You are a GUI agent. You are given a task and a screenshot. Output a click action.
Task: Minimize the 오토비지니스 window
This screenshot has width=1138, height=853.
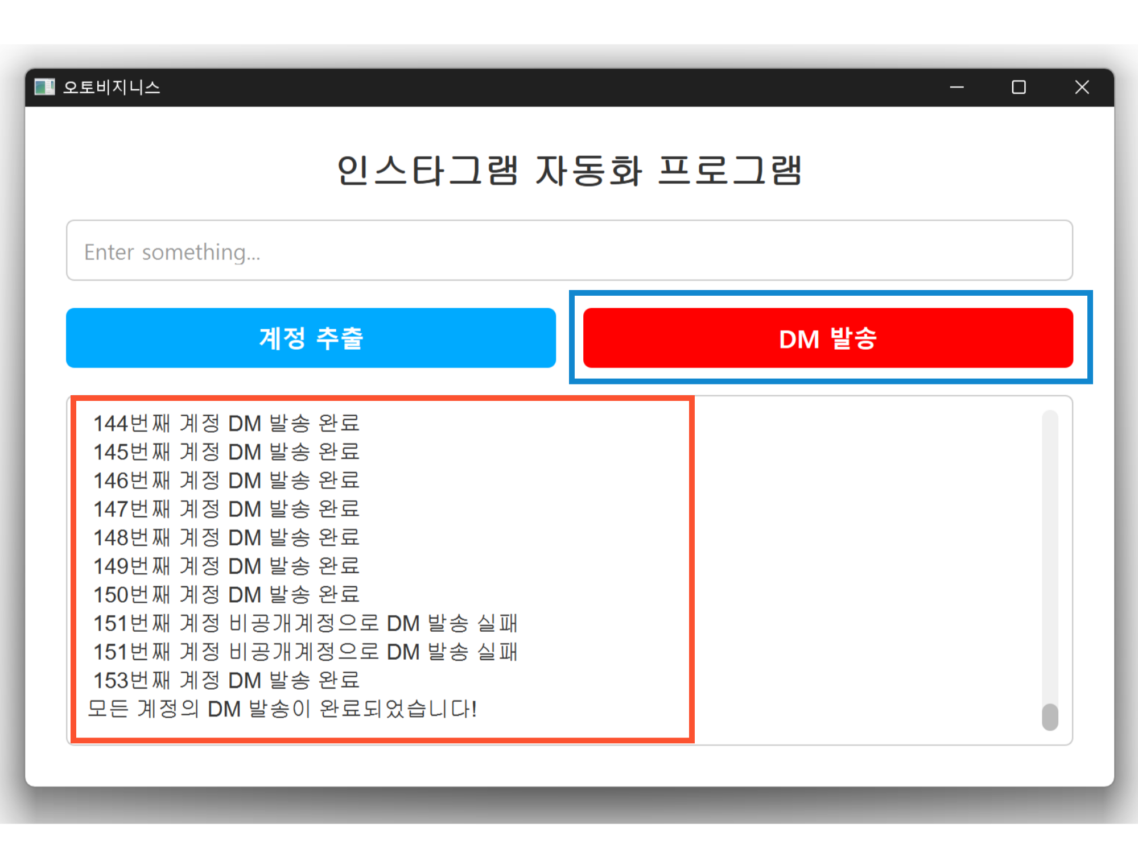tap(957, 87)
